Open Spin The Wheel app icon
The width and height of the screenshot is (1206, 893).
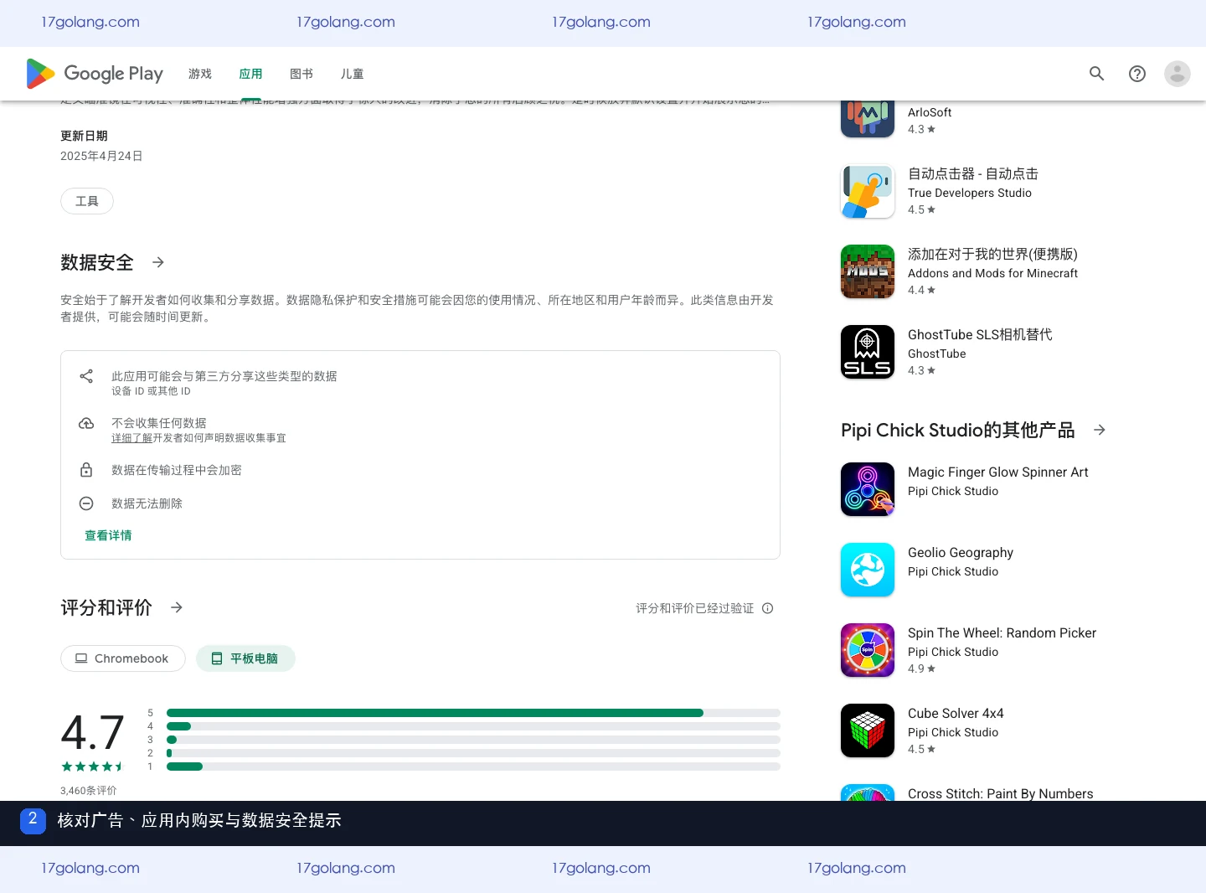point(868,650)
